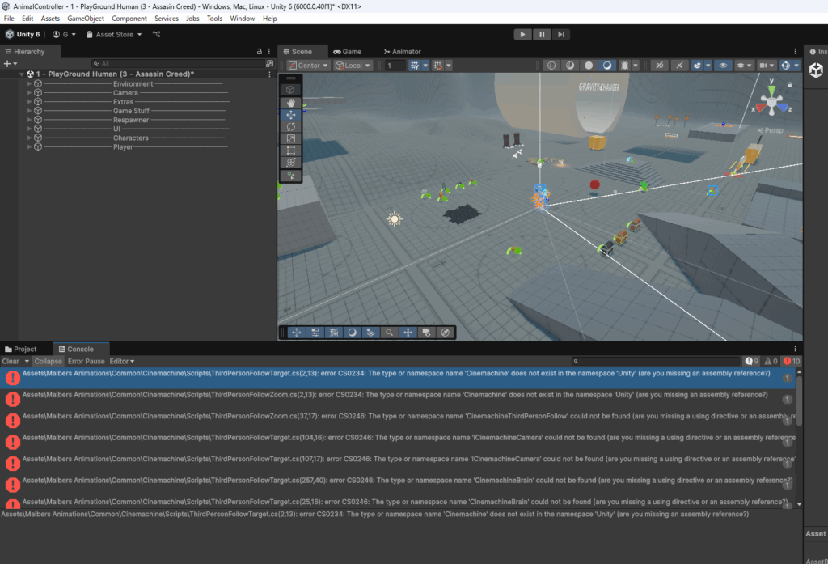The width and height of the screenshot is (828, 564).
Task: Open the Local handle rotation dropdown
Action: (353, 66)
